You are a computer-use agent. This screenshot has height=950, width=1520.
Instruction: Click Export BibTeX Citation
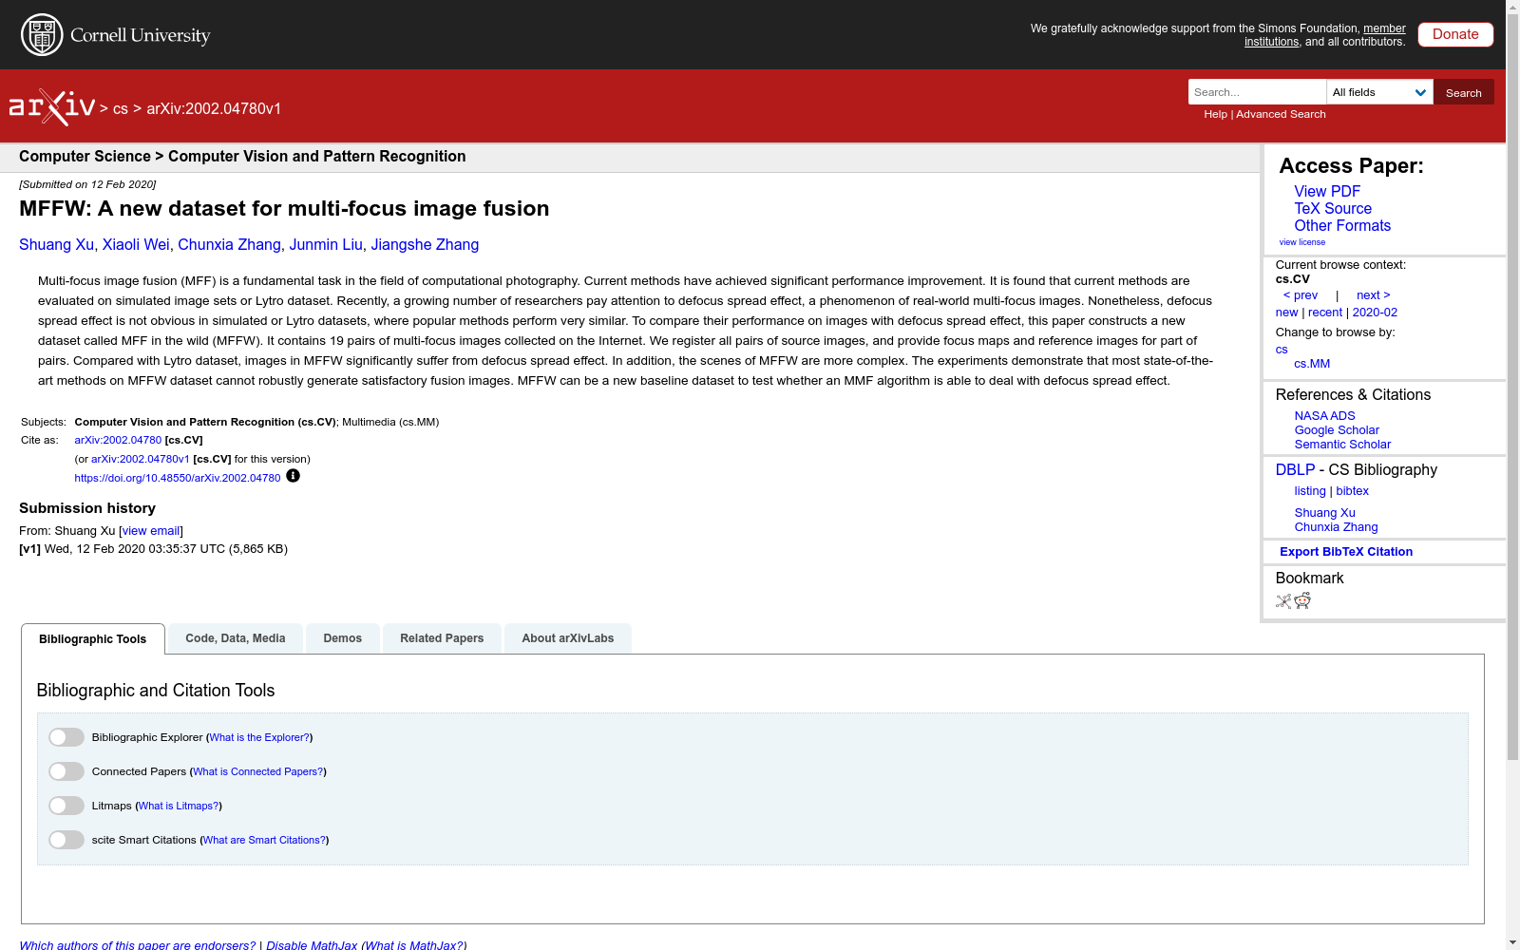coord(1346,552)
